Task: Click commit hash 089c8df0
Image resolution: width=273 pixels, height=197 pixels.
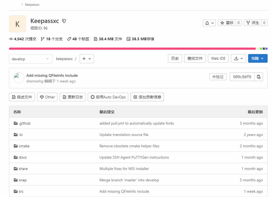Action: coord(242,77)
